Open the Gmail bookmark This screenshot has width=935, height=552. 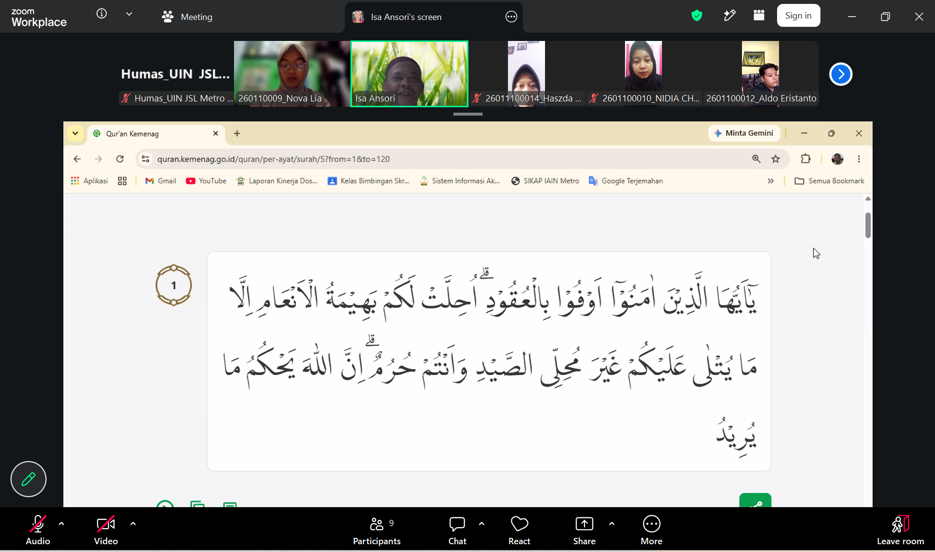(161, 181)
